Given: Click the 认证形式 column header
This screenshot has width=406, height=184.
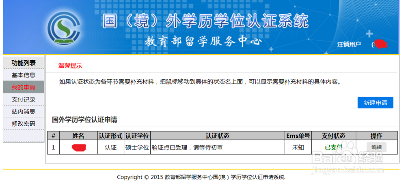Looking at the screenshot, I should tap(111, 136).
